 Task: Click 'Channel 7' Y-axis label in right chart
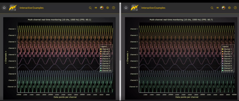click(134, 67)
